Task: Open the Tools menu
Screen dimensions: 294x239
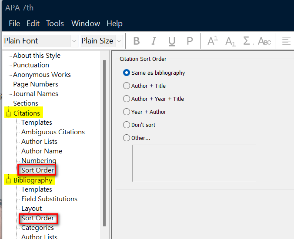Action: coord(55,23)
